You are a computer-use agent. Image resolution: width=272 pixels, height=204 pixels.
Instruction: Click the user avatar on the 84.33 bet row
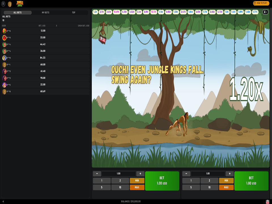[4, 58]
